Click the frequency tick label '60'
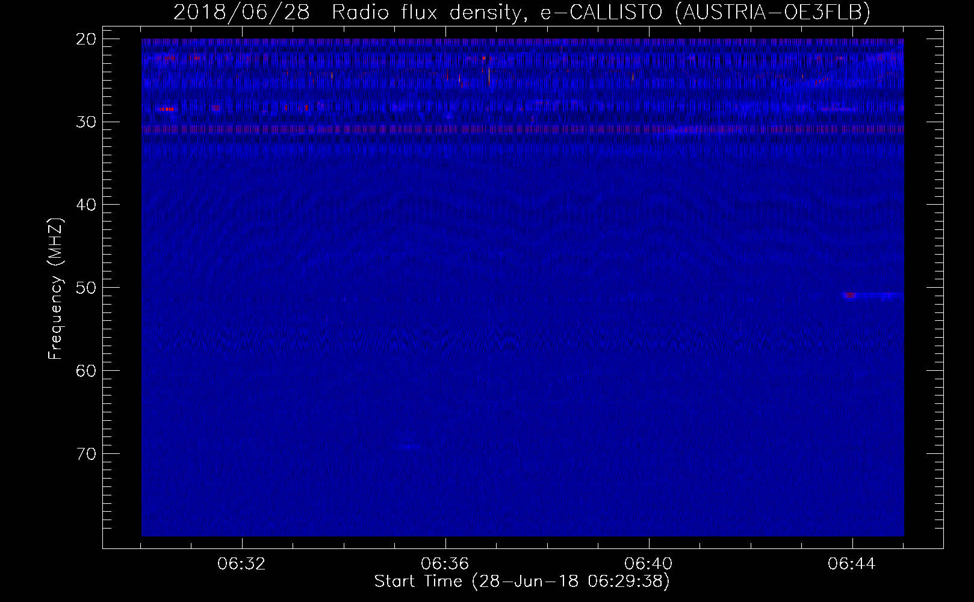 (87, 370)
